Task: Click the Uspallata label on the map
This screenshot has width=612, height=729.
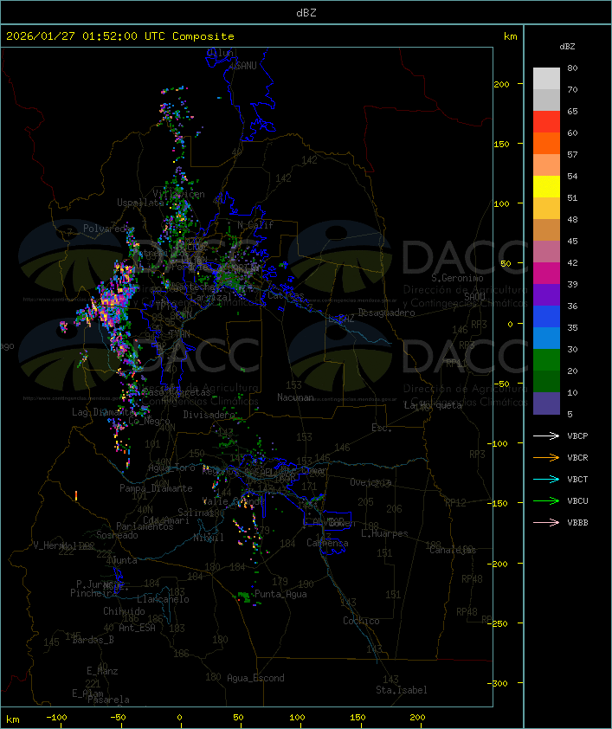Action: tap(139, 203)
